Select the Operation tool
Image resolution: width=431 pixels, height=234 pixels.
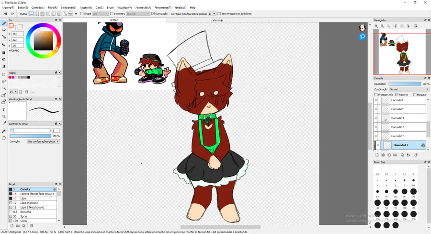pos(4,117)
